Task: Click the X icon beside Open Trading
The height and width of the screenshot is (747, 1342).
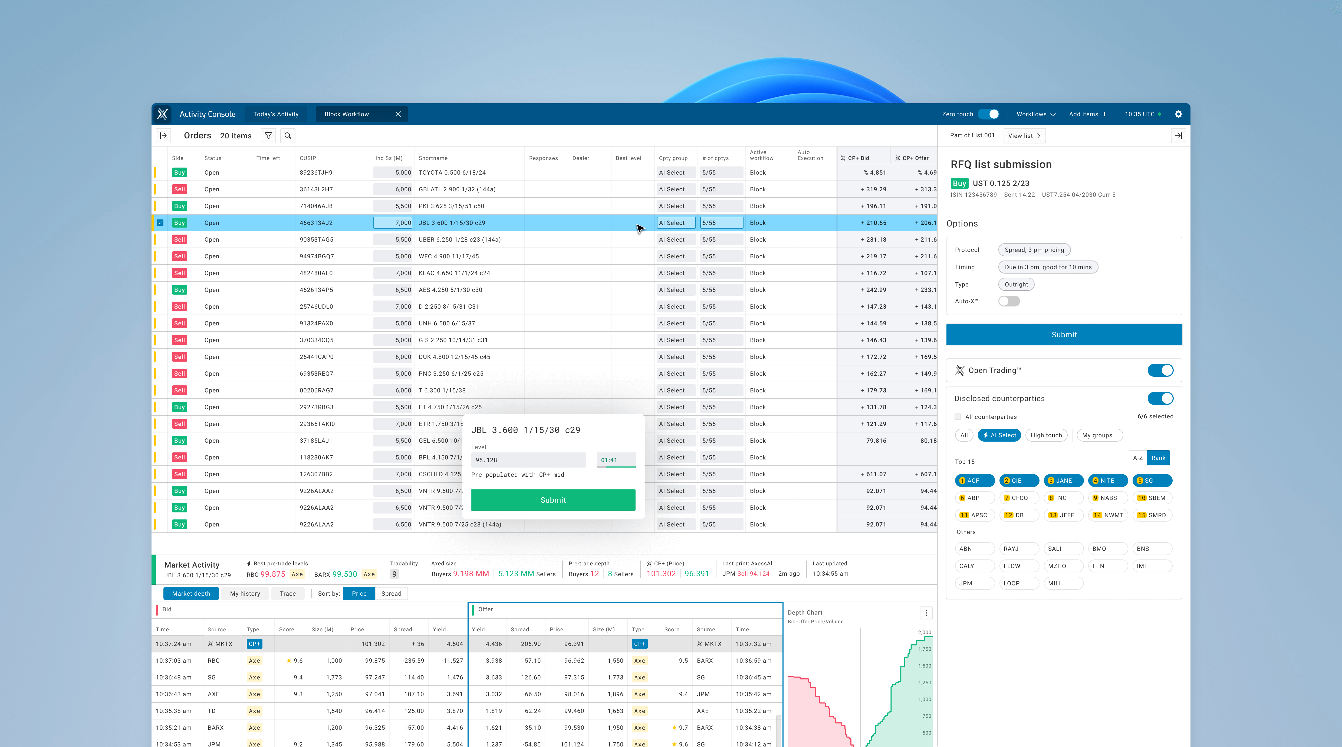Action: tap(960, 370)
